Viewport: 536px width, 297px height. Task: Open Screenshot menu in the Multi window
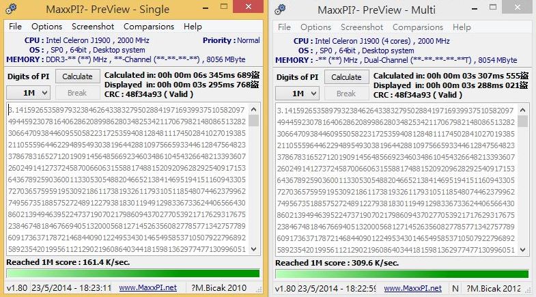coord(362,27)
